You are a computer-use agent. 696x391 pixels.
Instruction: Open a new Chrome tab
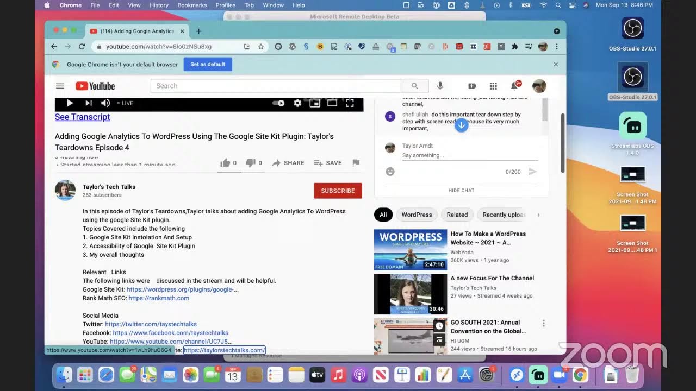point(198,31)
